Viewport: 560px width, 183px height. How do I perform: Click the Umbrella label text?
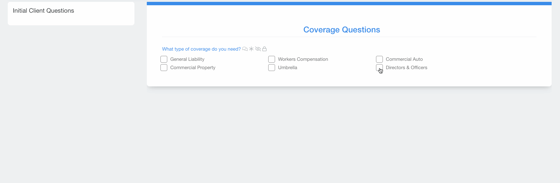click(287, 68)
